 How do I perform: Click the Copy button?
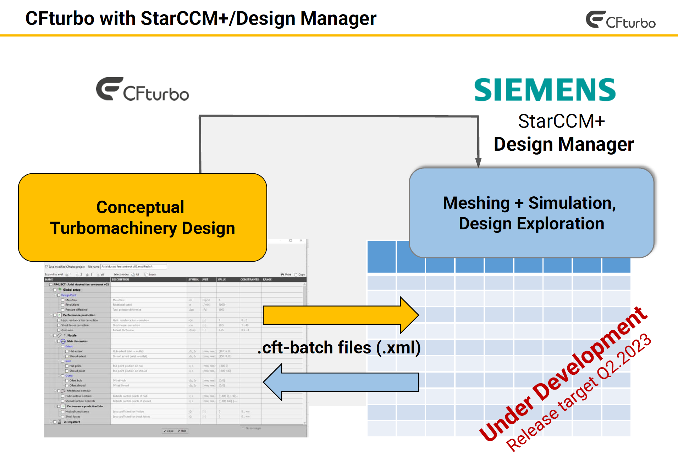coord(299,274)
